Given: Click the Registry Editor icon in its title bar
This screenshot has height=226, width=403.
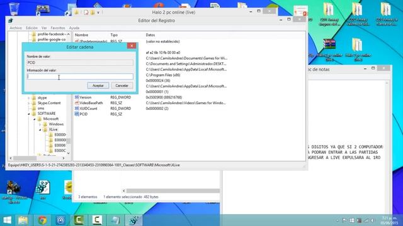Looking at the screenshot, I should tap(11, 21).
